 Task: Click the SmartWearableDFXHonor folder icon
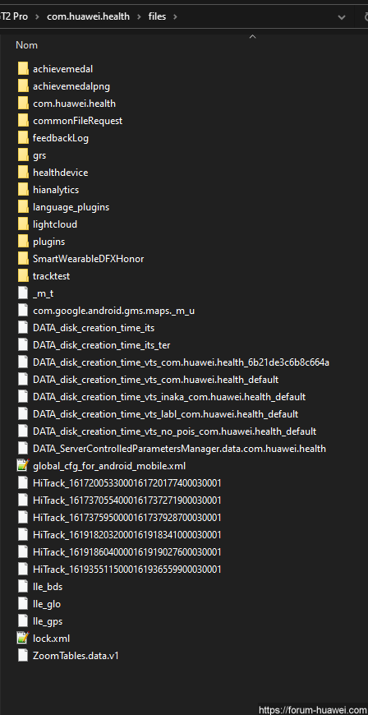pyautogui.click(x=23, y=259)
